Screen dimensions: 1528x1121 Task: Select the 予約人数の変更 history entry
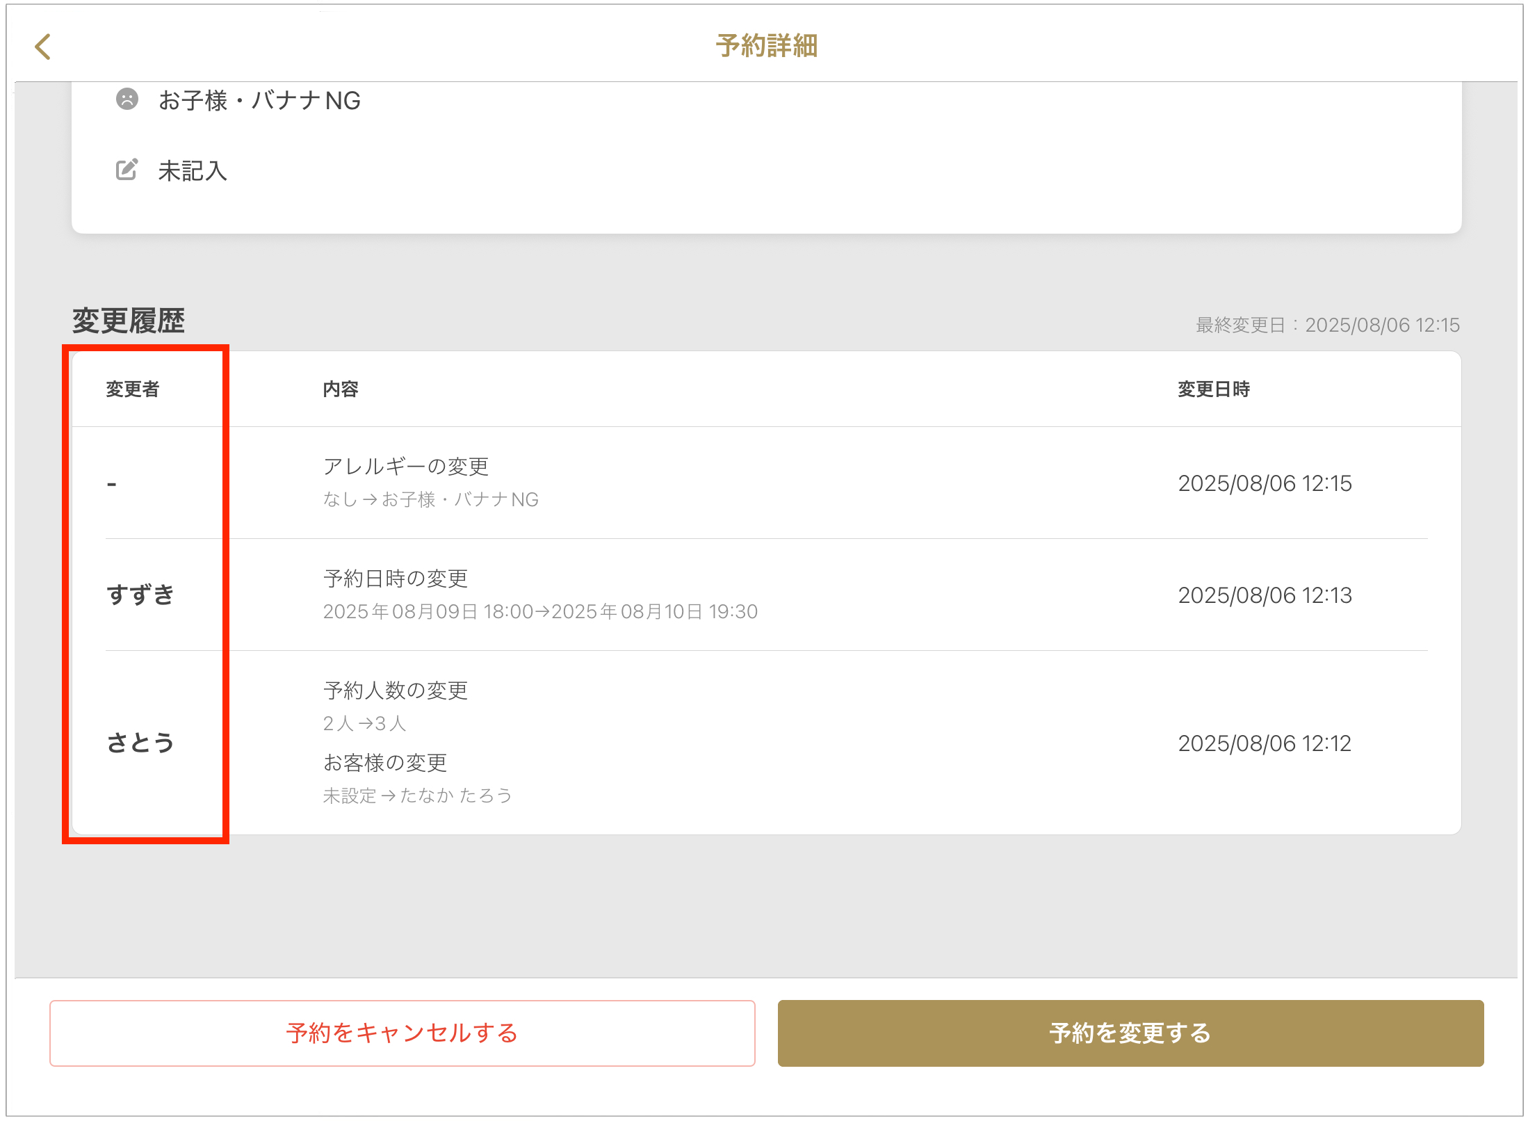coord(396,691)
